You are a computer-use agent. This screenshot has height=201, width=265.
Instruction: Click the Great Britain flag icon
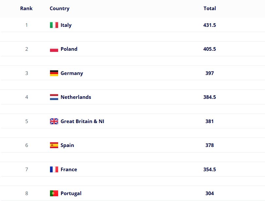(x=54, y=121)
